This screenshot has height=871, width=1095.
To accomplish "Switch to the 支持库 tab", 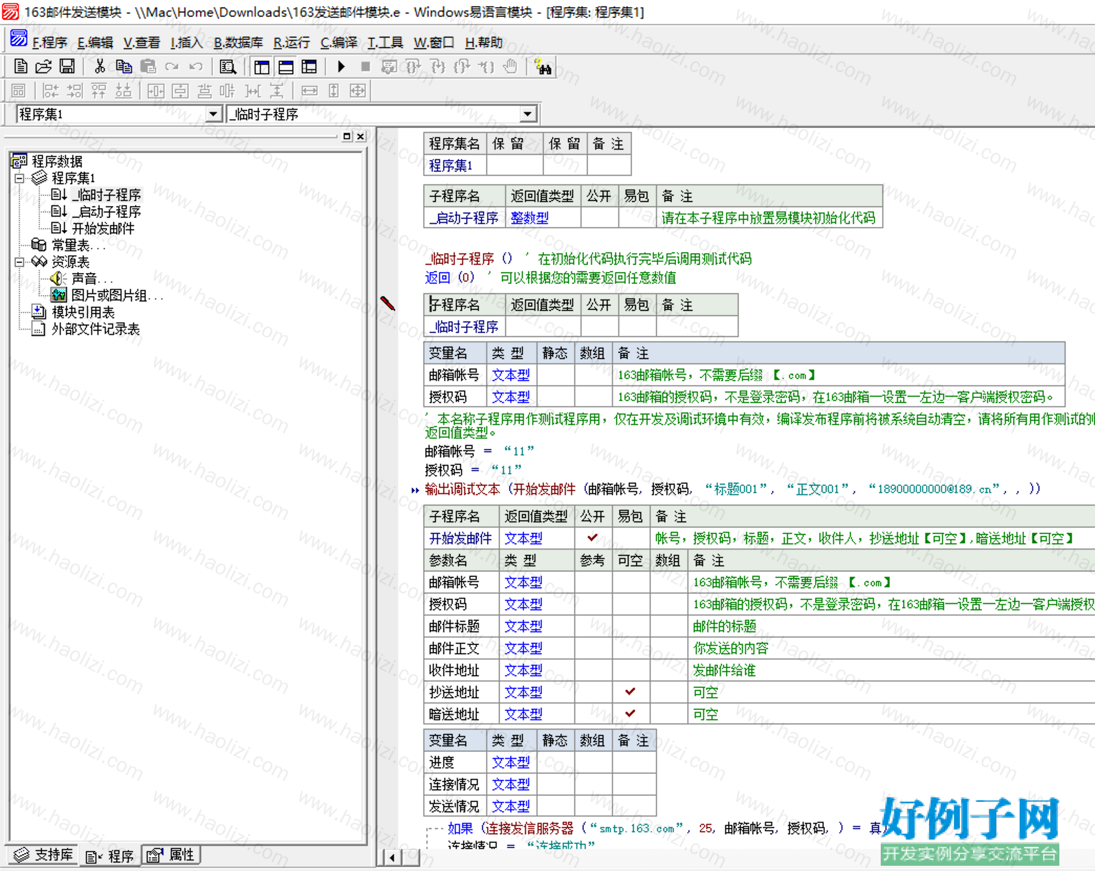I will point(43,855).
